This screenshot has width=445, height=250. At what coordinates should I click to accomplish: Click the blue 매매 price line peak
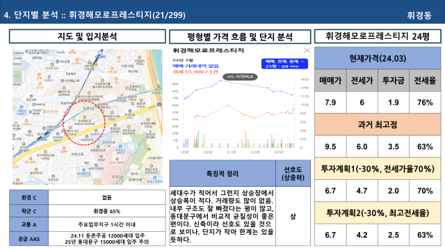pos(220,81)
